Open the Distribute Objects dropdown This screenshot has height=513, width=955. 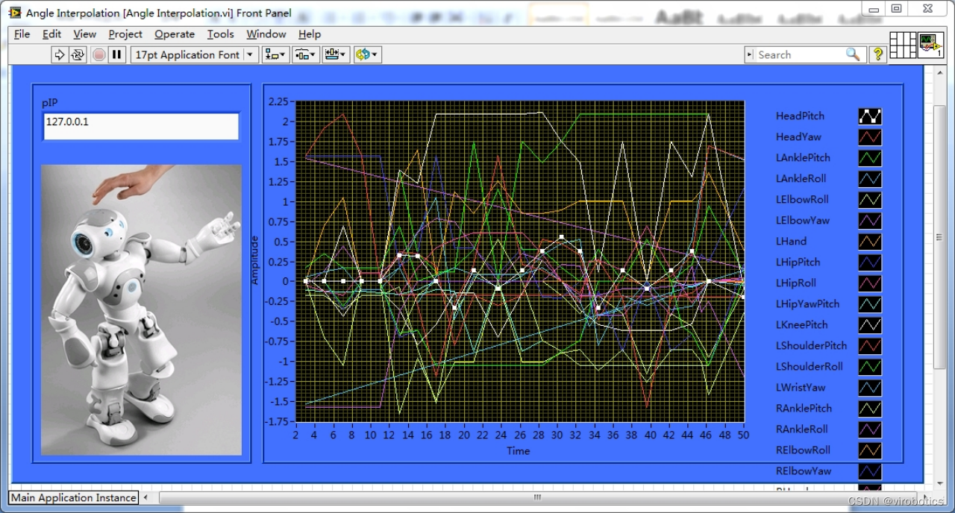306,54
